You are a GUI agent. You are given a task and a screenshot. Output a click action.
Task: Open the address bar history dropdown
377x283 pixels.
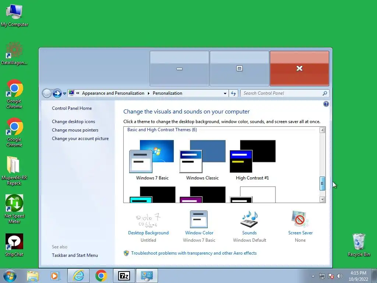coord(225,93)
